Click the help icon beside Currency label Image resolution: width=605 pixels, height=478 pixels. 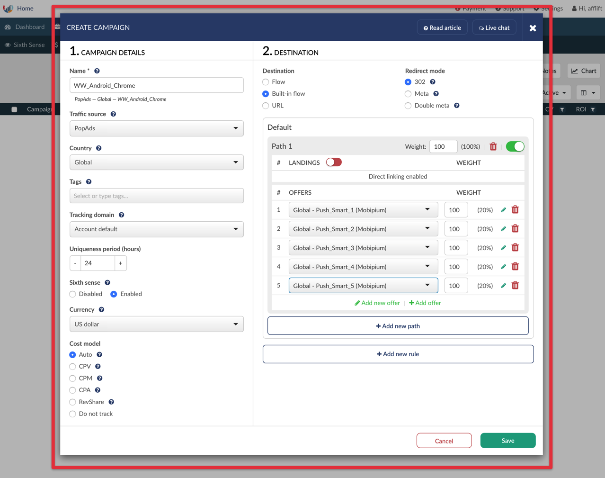(101, 310)
